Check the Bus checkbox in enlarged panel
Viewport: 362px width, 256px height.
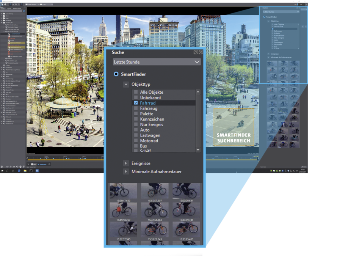(x=136, y=146)
